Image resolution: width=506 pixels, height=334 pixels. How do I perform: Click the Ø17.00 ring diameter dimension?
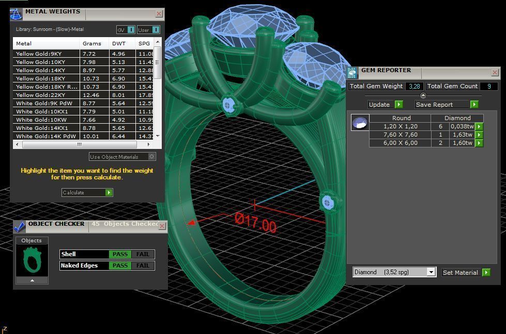pyautogui.click(x=255, y=222)
